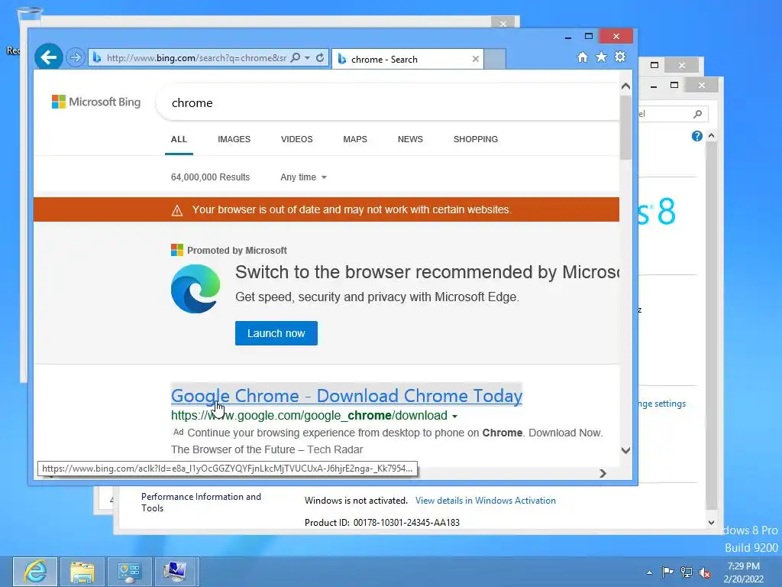Show hidden tray icons arrow
Screen dimensions: 782x587
click(649, 572)
